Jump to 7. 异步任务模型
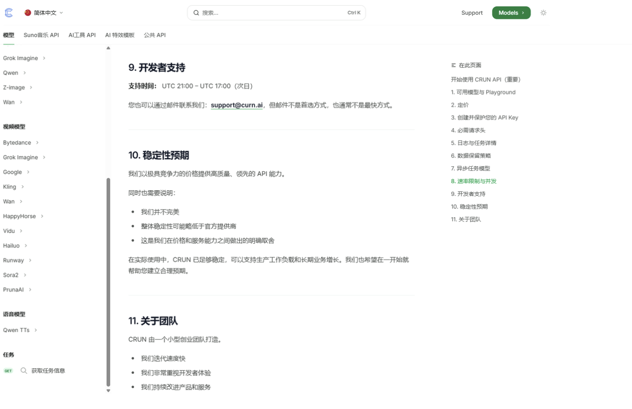Image resolution: width=632 pixels, height=409 pixels. click(470, 169)
